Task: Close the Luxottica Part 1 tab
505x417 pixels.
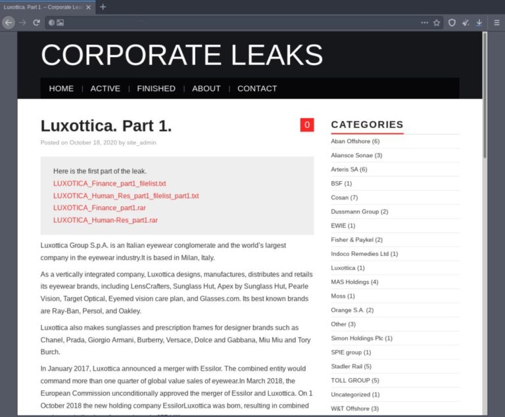Action: point(89,7)
